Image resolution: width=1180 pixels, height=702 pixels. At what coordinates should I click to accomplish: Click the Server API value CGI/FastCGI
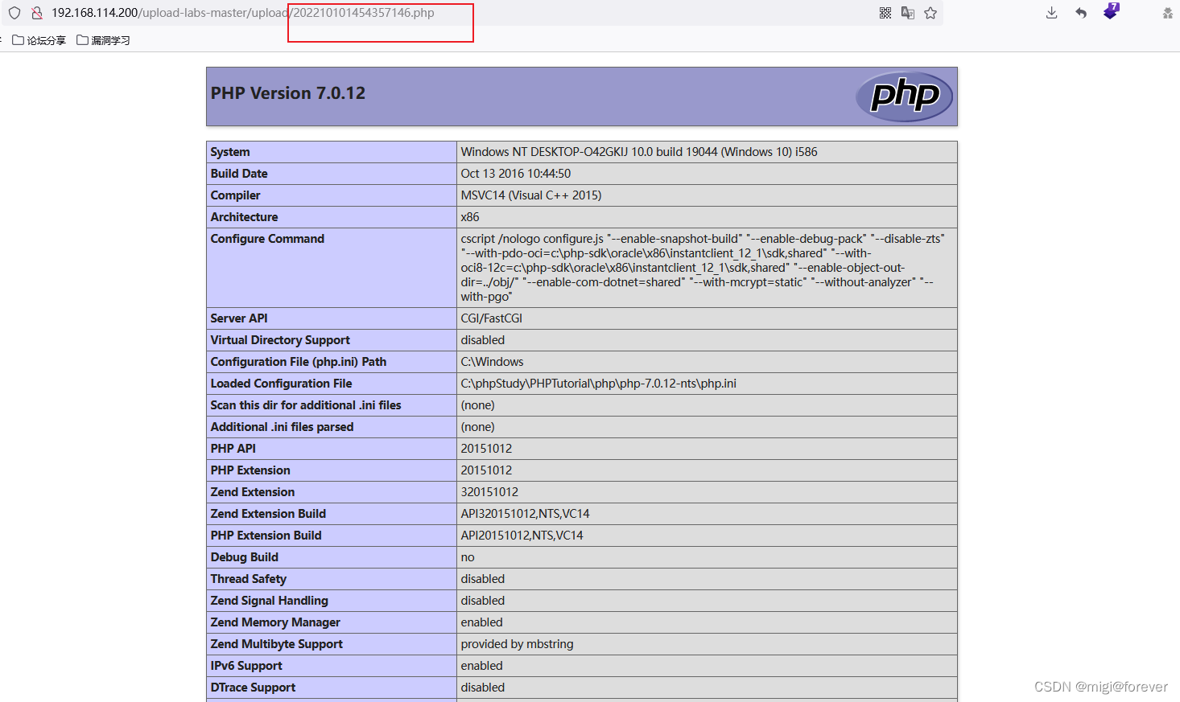click(491, 318)
